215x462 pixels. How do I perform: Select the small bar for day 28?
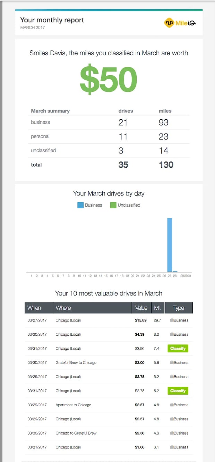point(175,271)
